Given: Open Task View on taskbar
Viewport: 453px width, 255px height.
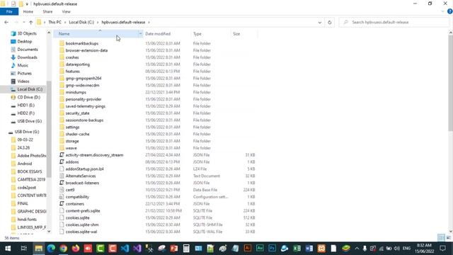Looking at the screenshot, I should coord(24,249).
